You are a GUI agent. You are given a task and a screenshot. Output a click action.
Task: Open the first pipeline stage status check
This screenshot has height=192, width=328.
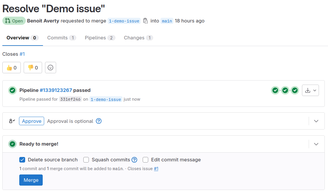coord(275,90)
